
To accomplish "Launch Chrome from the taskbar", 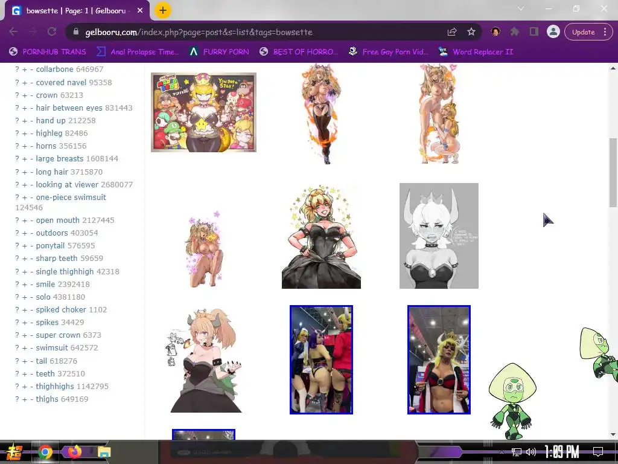I will click(x=45, y=452).
